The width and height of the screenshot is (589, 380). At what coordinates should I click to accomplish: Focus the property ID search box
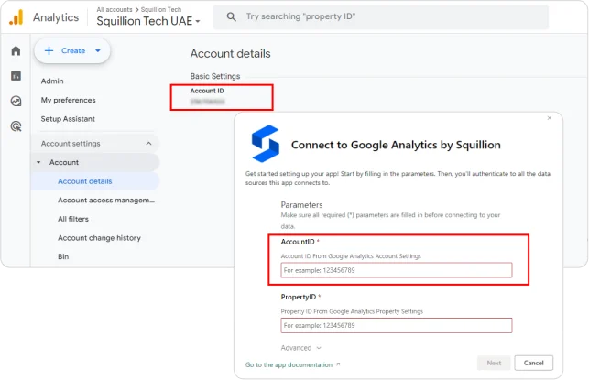pos(380,16)
